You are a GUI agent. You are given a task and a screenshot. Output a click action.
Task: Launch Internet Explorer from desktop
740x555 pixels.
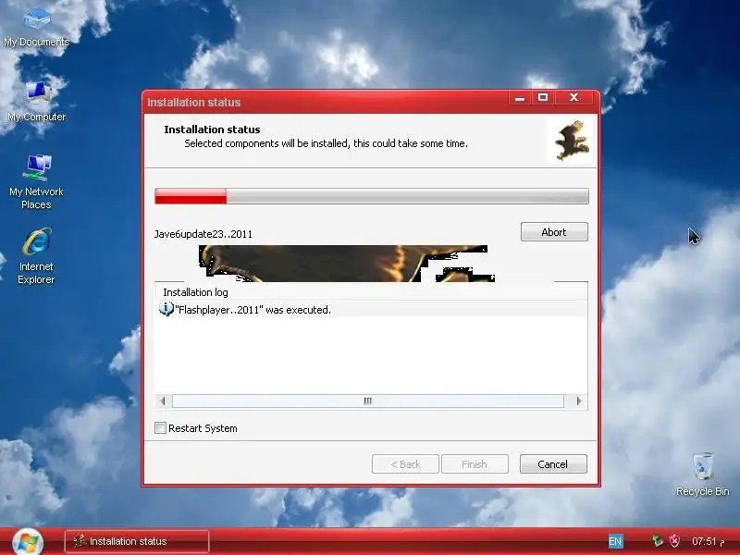tap(36, 256)
